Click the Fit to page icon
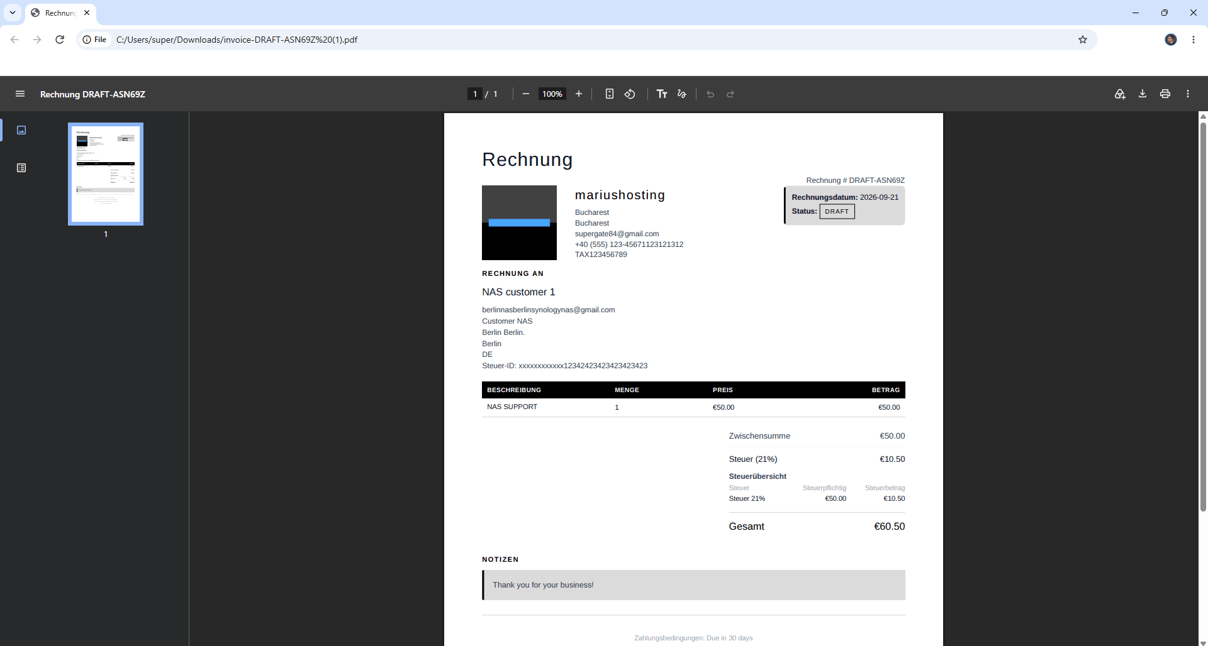This screenshot has height=646, width=1208. click(610, 94)
